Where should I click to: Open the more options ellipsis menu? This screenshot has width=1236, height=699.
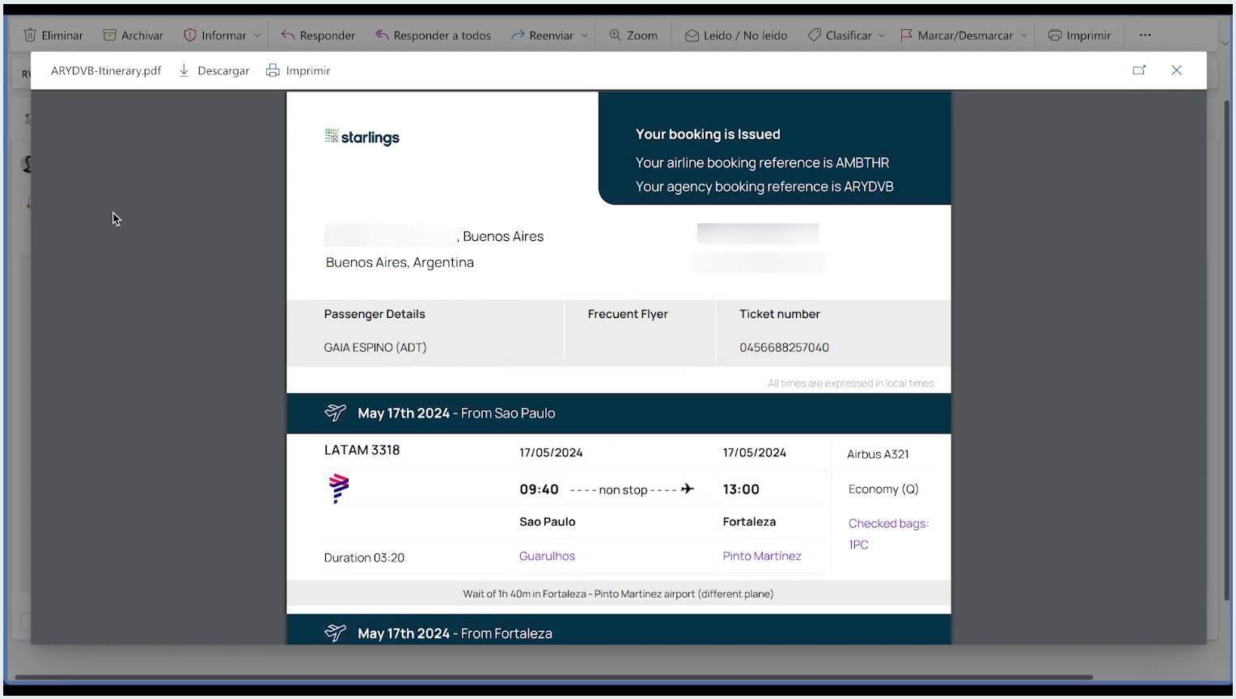pos(1145,36)
